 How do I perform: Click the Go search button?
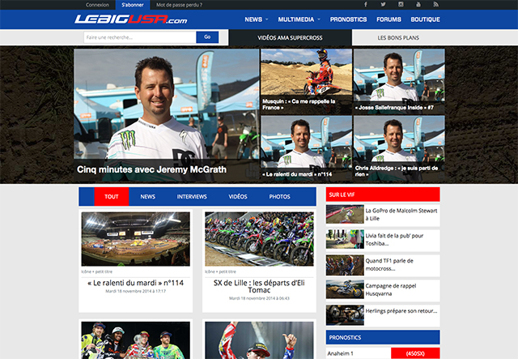coord(207,37)
